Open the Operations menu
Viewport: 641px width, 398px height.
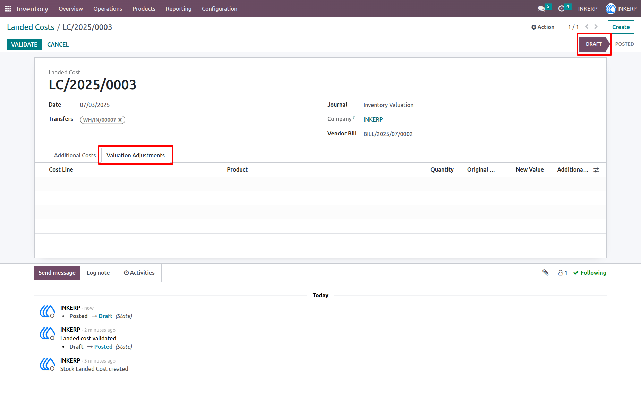[108, 9]
